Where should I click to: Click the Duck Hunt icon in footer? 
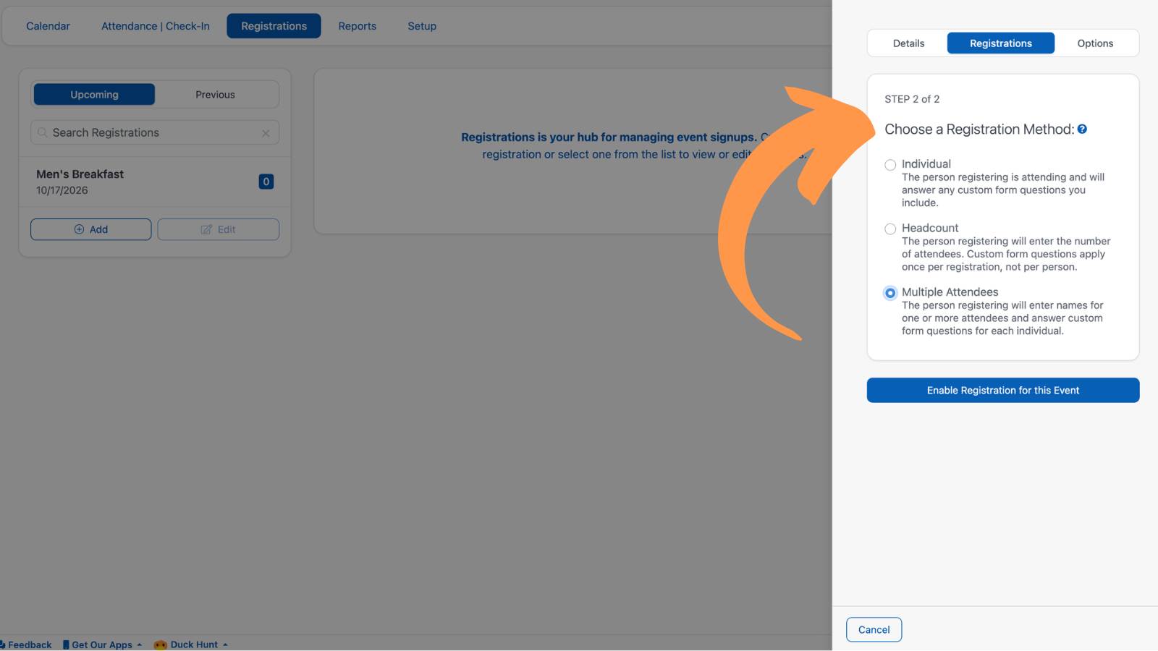pos(161,644)
